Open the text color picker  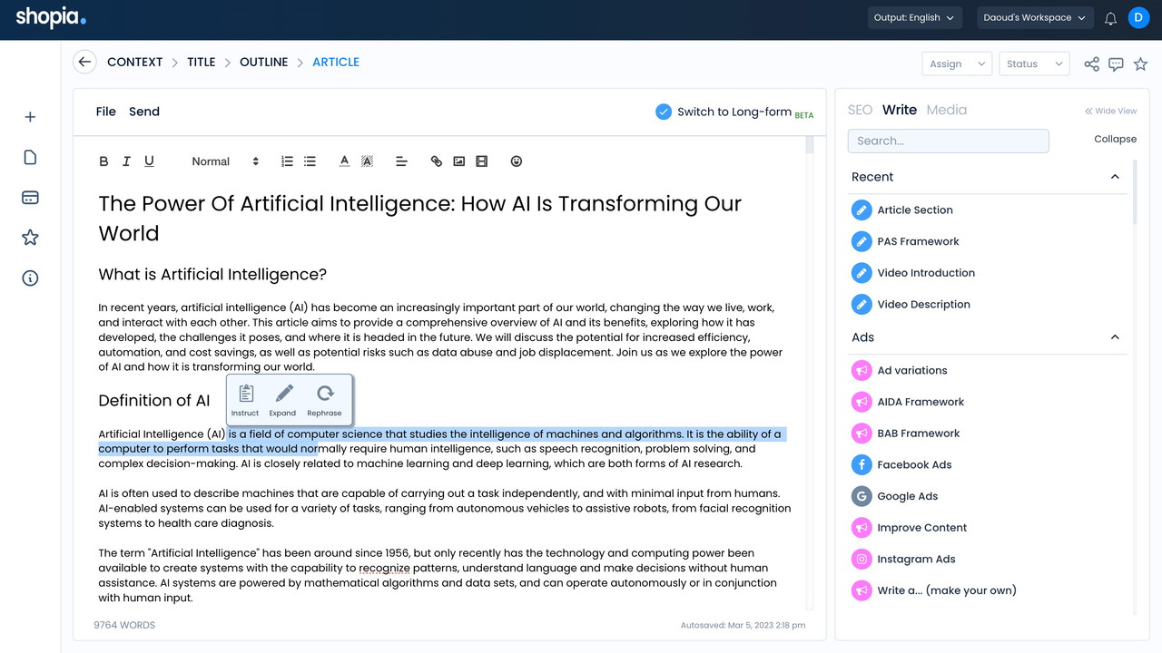pos(344,161)
